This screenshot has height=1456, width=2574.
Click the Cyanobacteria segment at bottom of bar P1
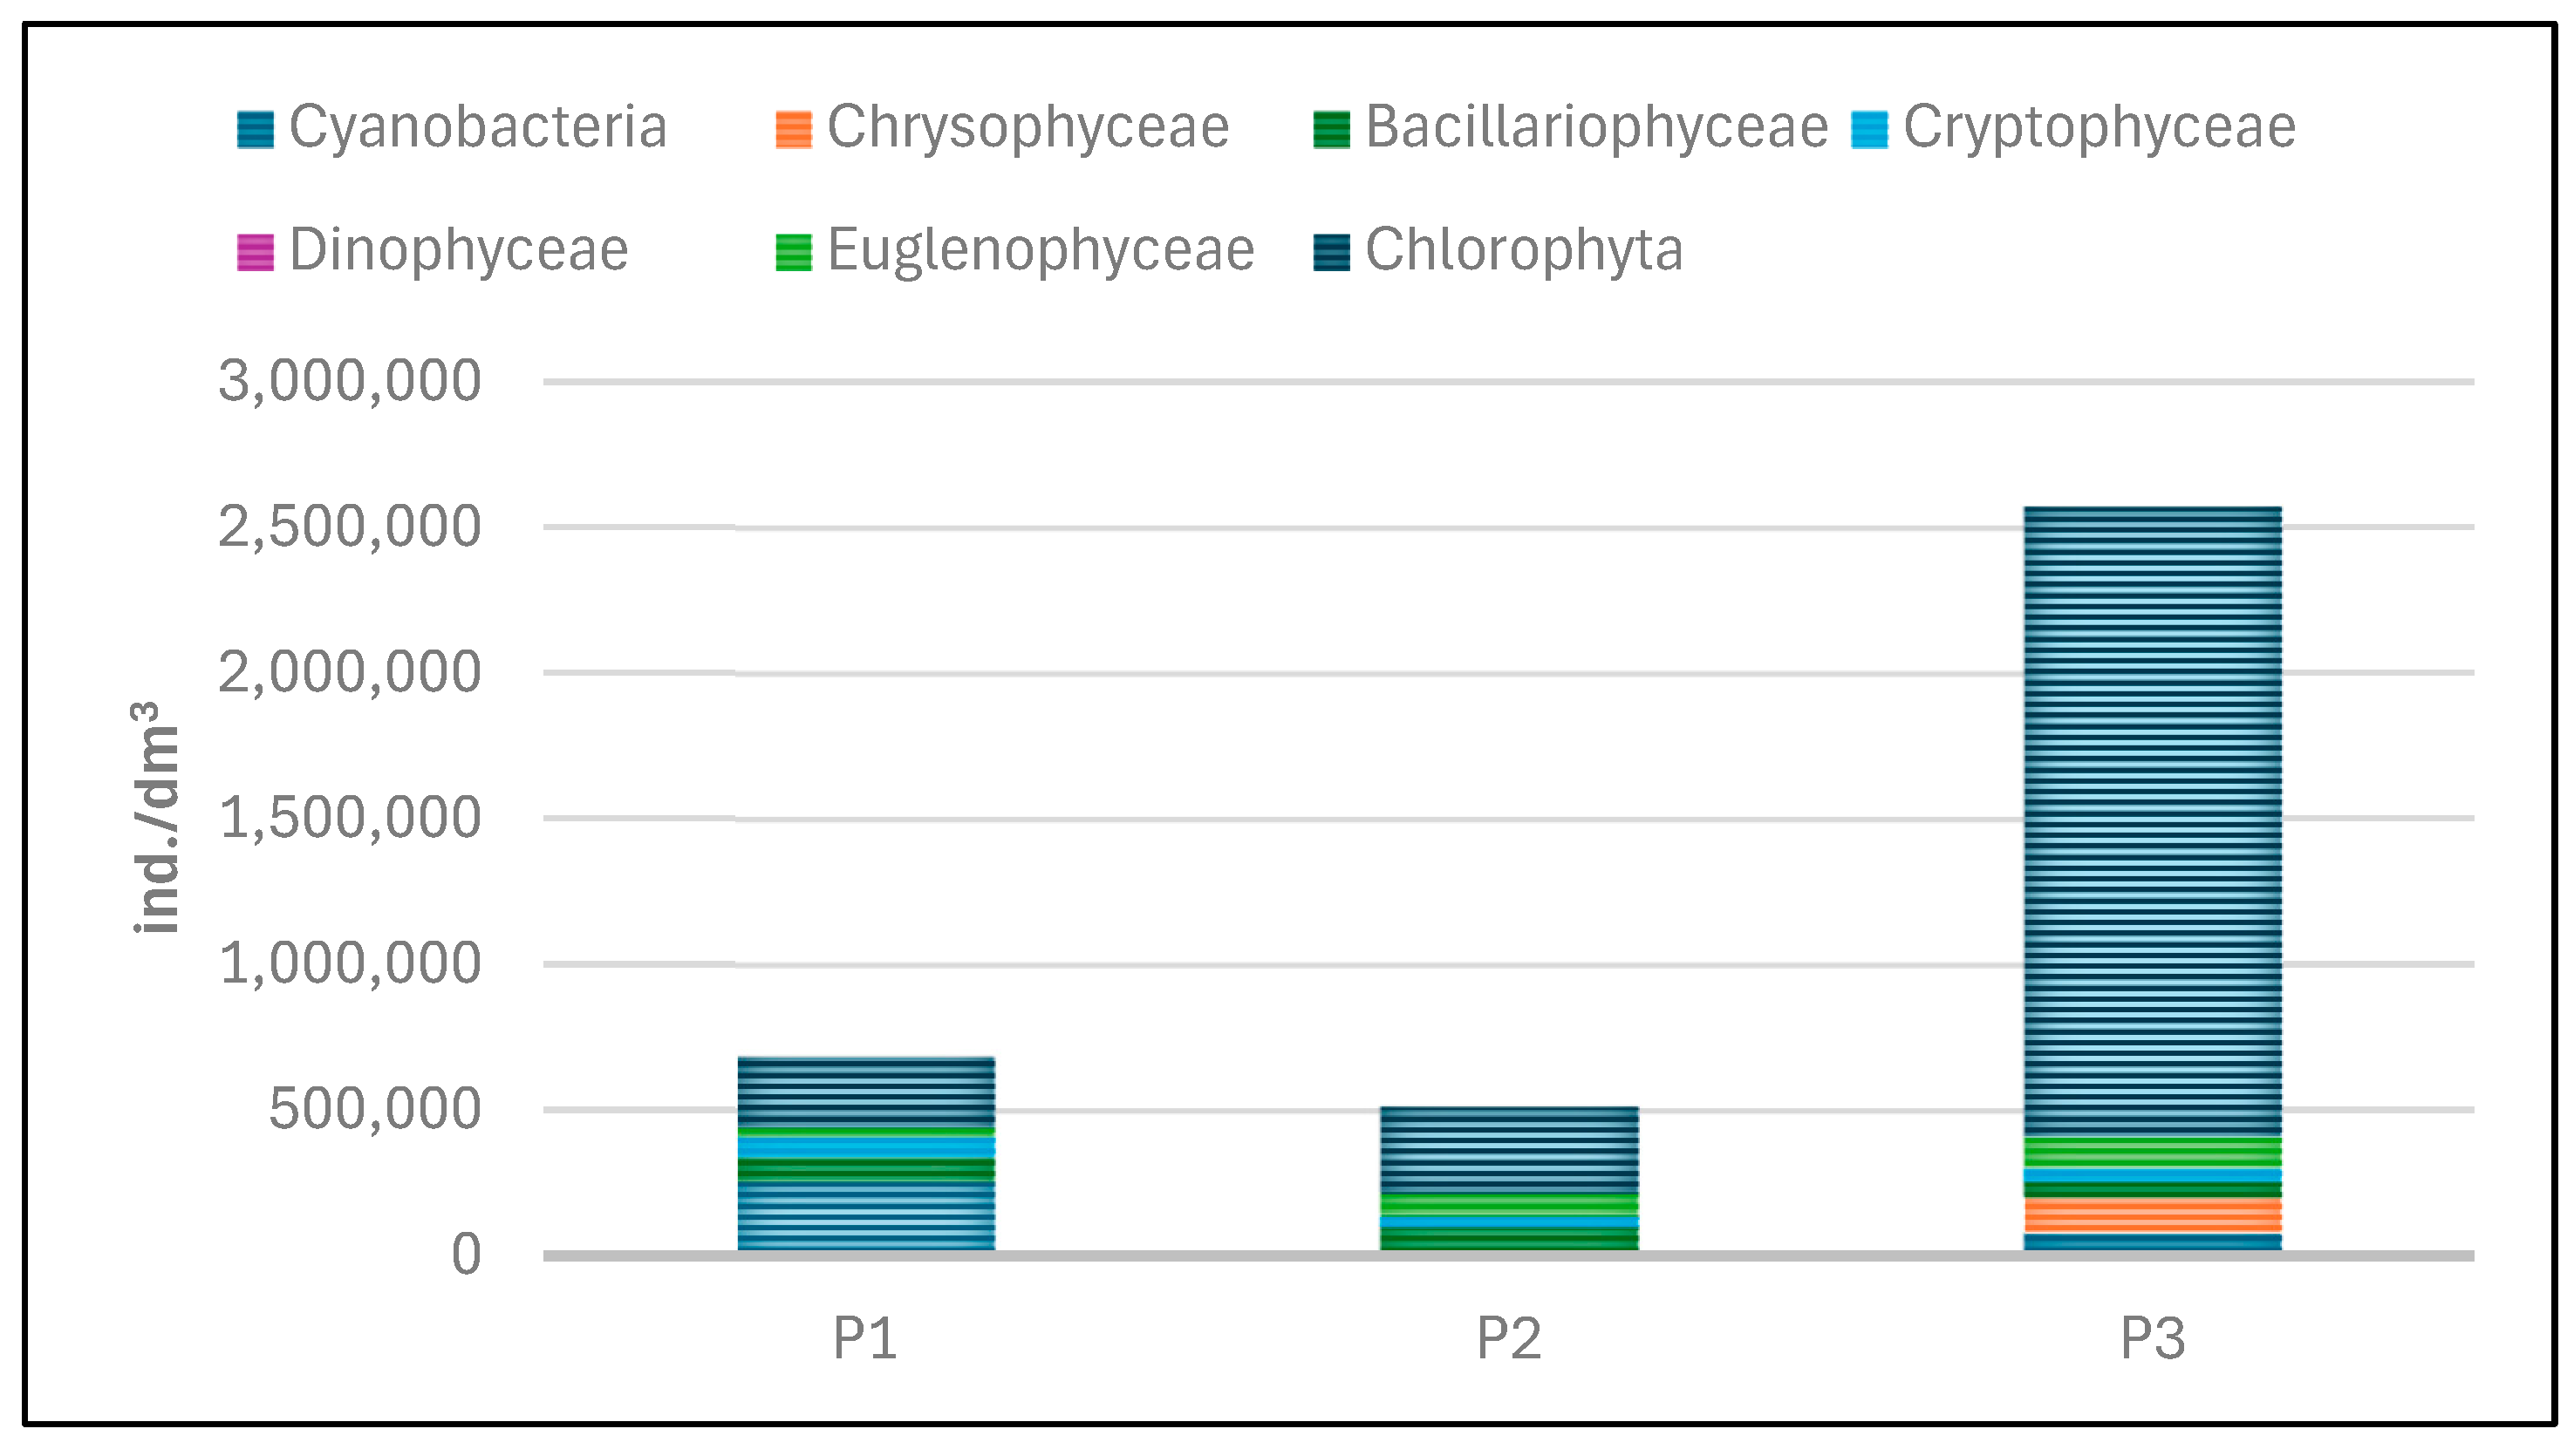point(865,1215)
